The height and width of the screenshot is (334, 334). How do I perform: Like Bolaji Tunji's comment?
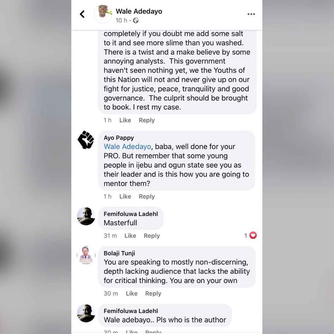pyautogui.click(x=132, y=293)
